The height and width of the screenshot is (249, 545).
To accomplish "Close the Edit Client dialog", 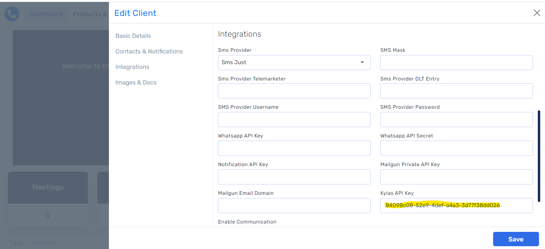I will click(x=537, y=13).
